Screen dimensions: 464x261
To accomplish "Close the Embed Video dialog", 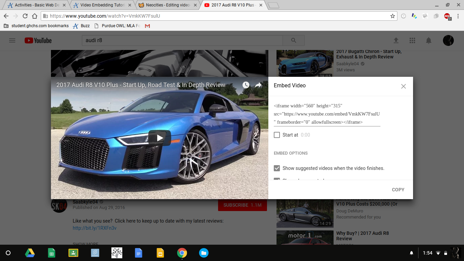I will 403,86.
